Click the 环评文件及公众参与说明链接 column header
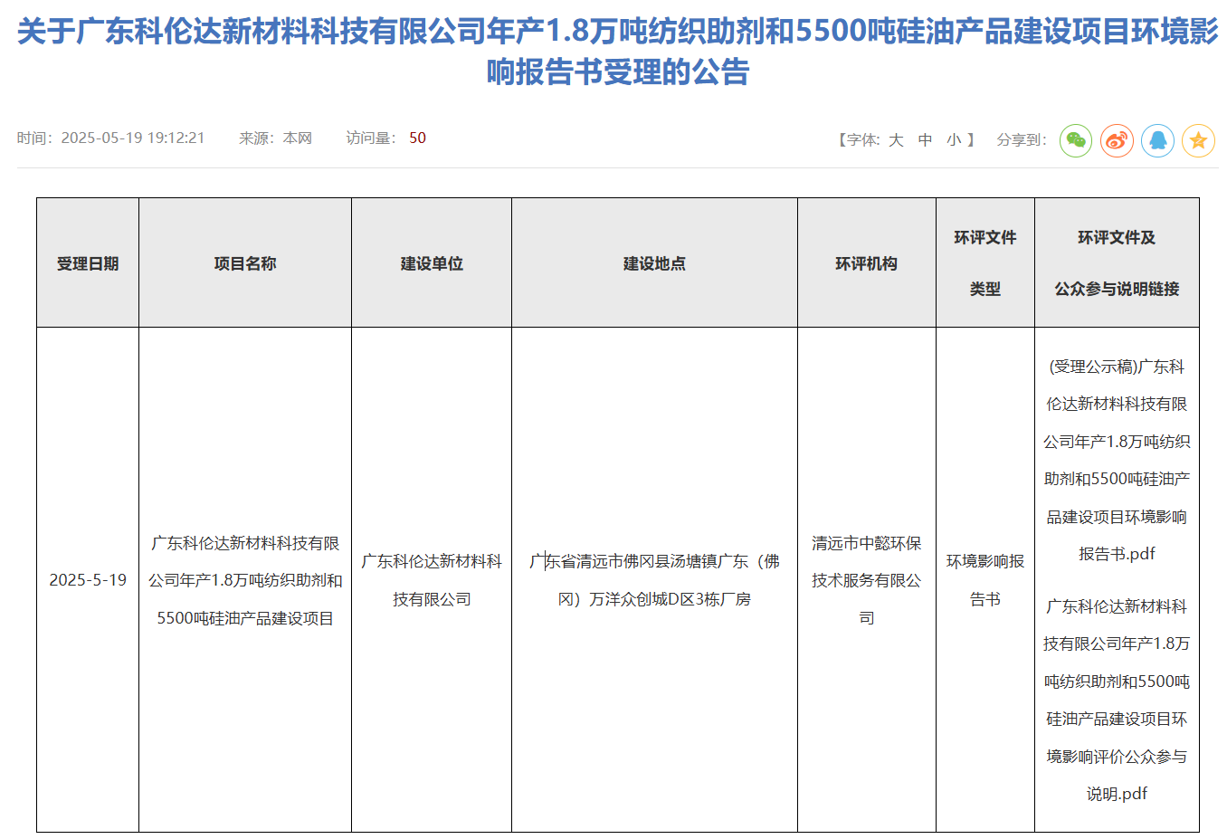 coord(1117,263)
